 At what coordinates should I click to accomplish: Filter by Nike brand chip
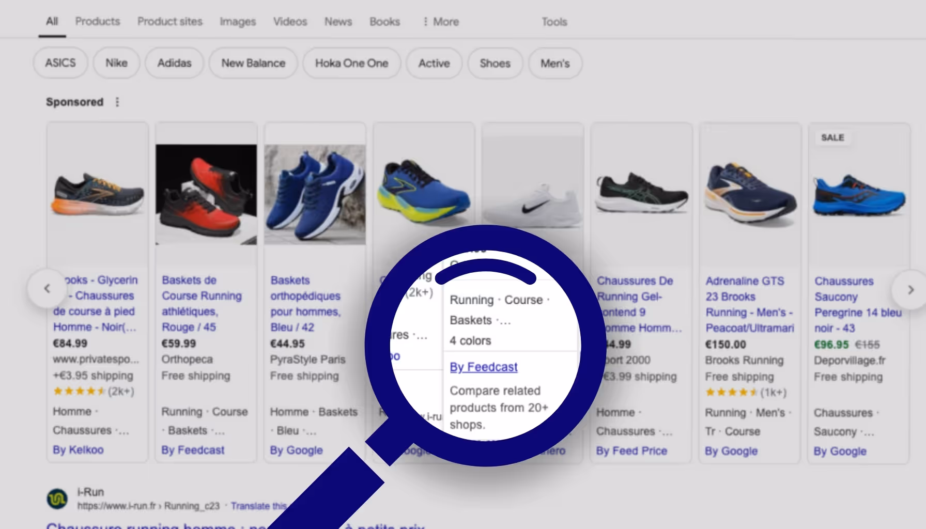116,63
